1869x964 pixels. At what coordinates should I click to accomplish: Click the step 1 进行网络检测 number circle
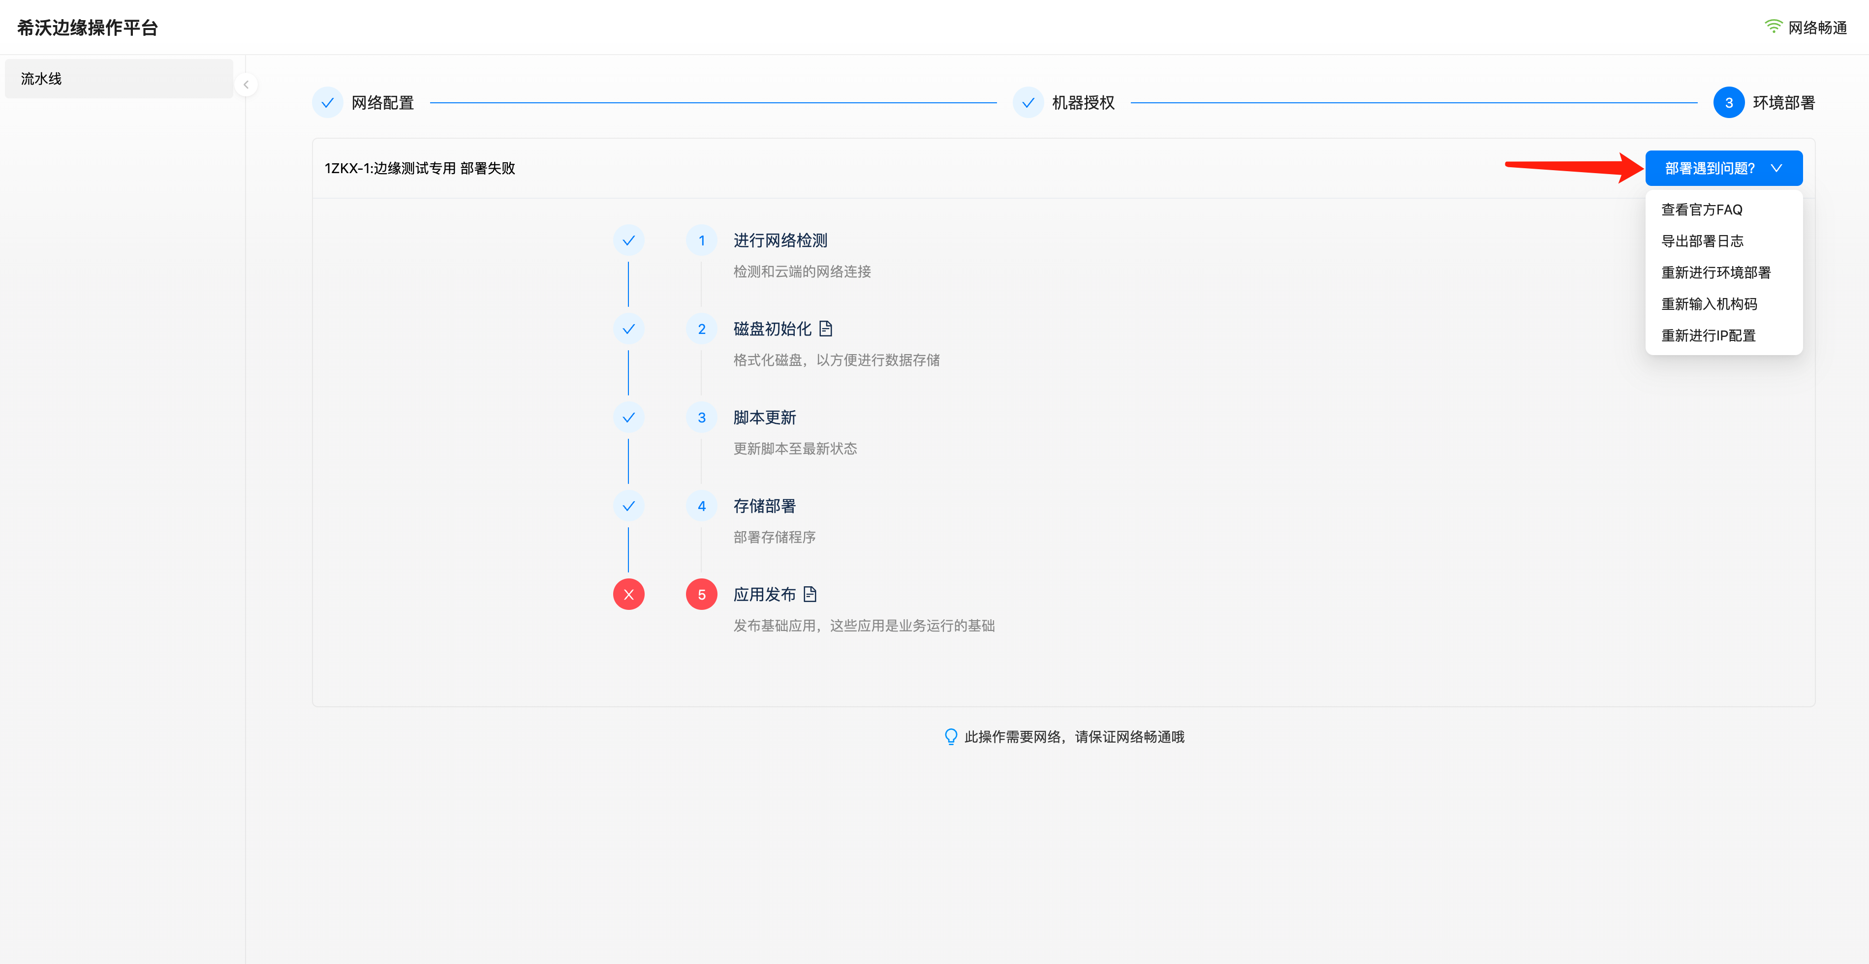pyautogui.click(x=701, y=240)
